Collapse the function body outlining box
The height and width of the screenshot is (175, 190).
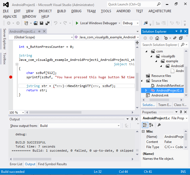coord(17,64)
